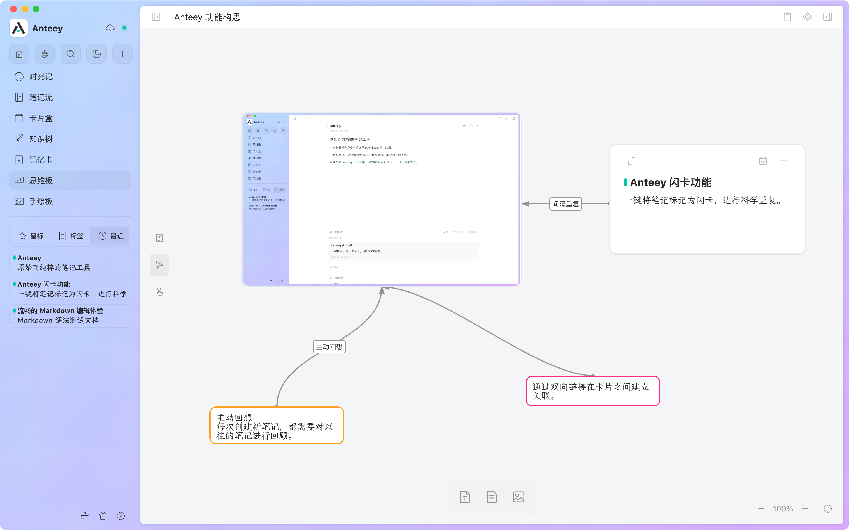Zoom in with the plus button
The image size is (849, 530).
pyautogui.click(x=805, y=509)
